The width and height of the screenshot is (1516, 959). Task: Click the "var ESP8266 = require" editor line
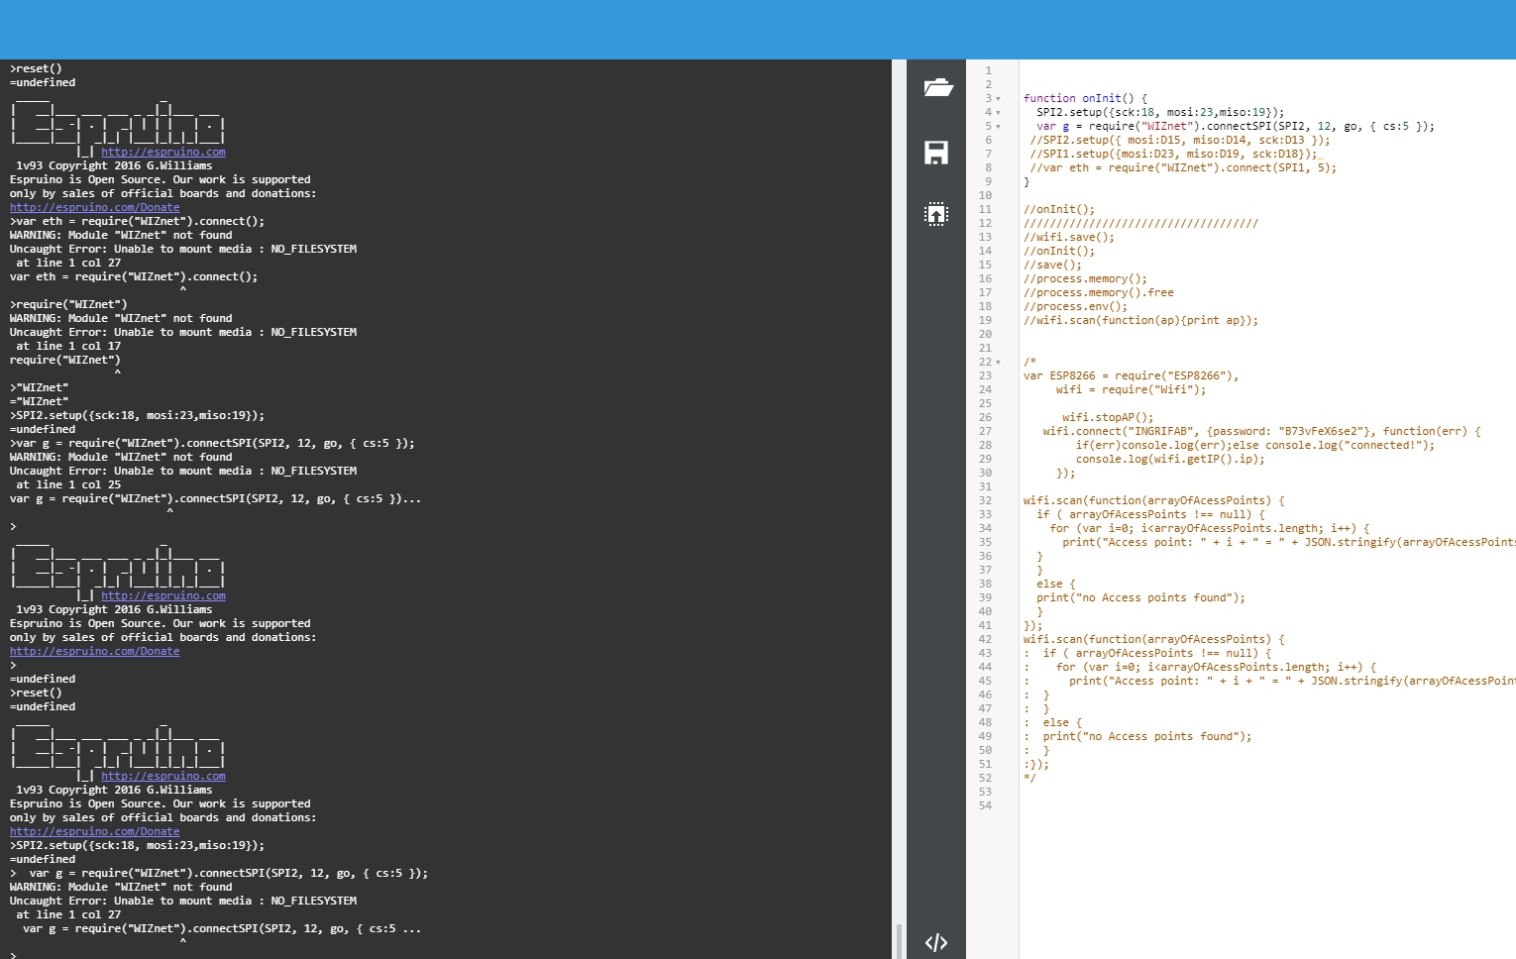(x=1131, y=375)
